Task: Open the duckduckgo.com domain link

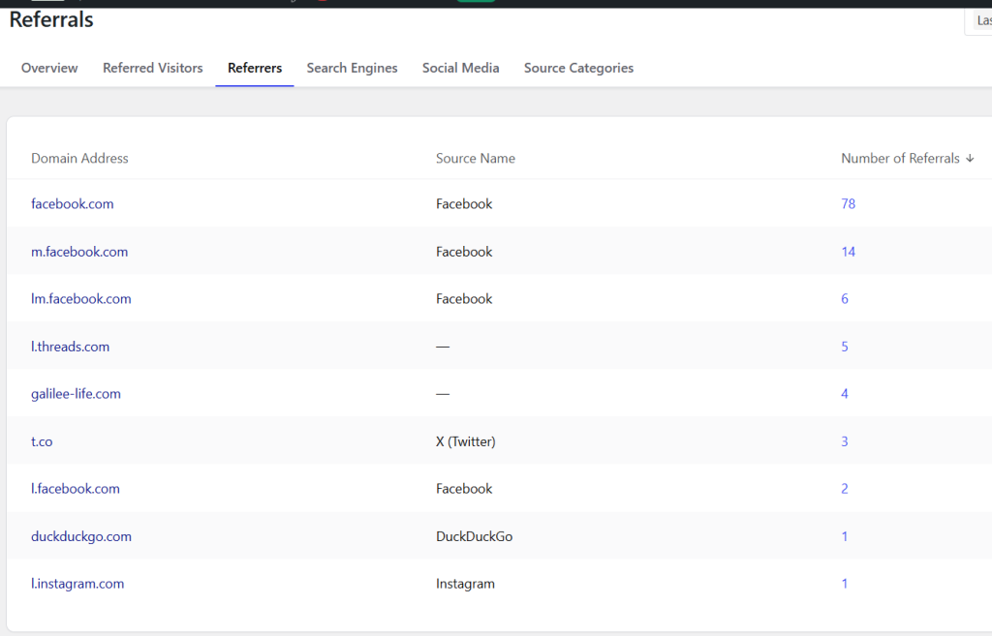Action: point(81,536)
